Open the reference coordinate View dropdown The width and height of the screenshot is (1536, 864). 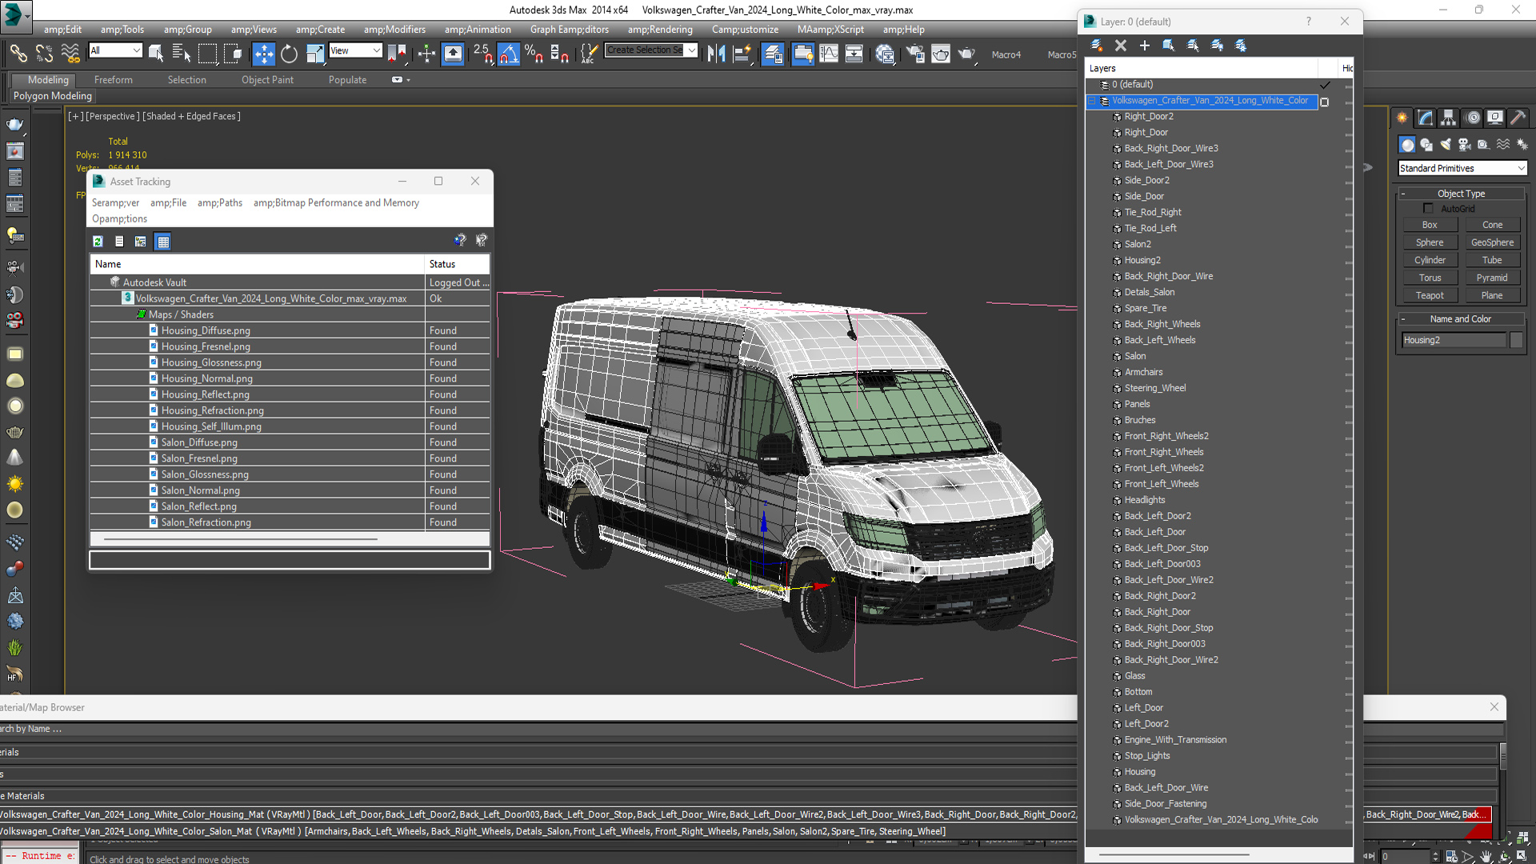[355, 50]
